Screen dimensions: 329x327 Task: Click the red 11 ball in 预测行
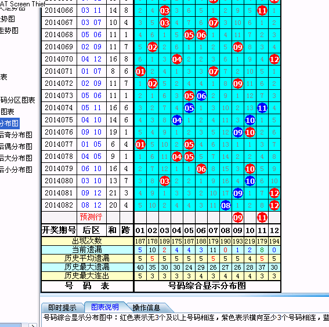point(262,218)
